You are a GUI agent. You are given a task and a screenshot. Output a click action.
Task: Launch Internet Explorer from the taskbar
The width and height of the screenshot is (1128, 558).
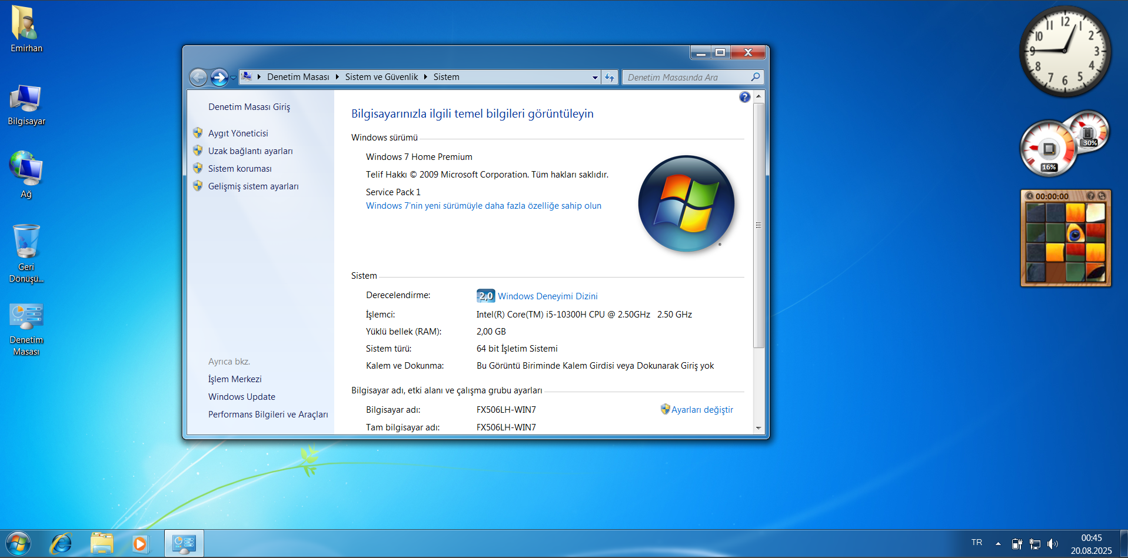point(61,543)
